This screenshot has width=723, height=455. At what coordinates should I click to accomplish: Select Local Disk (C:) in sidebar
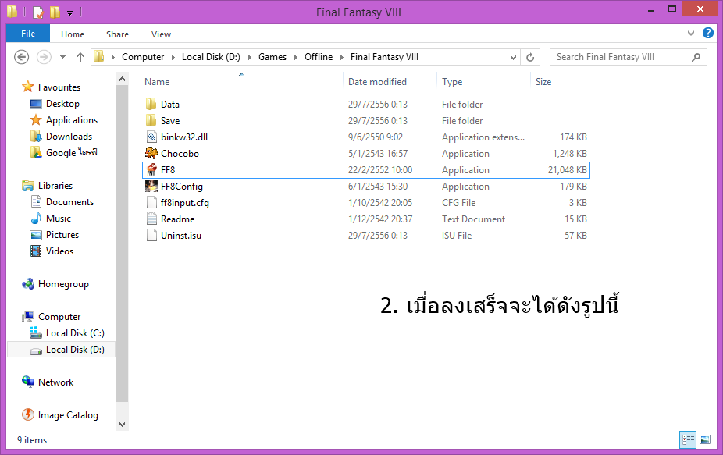click(67, 332)
